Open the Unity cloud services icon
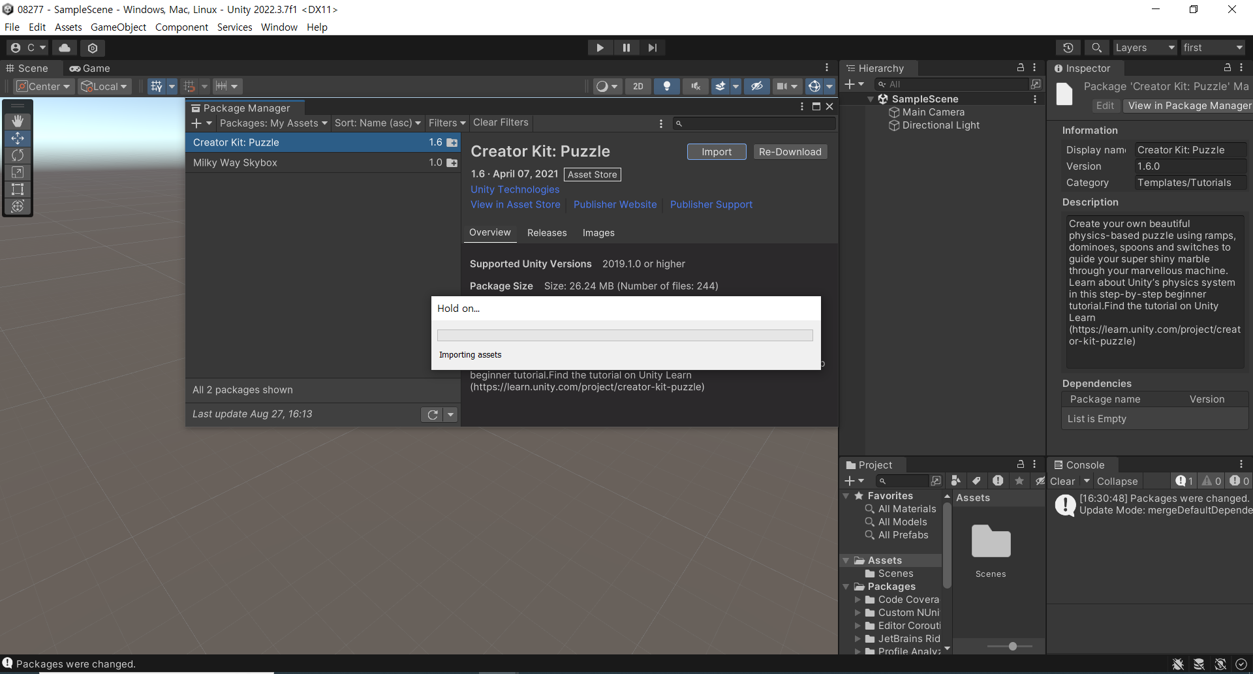 (65, 48)
